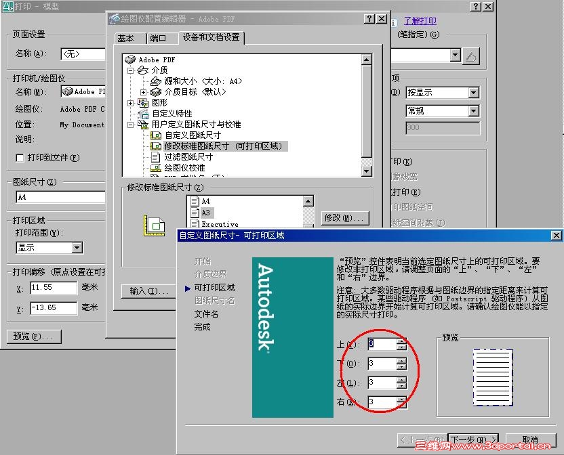
Task: Click the tree view scrollbar up arrow
Action: (367, 60)
